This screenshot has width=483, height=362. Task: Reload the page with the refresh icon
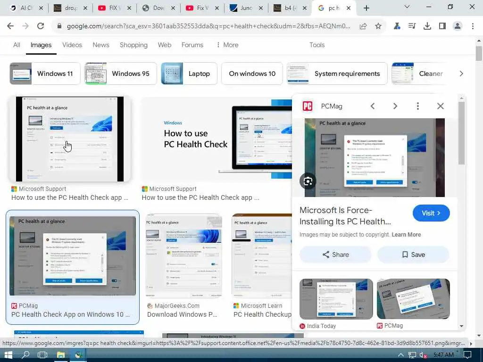[x=41, y=26]
